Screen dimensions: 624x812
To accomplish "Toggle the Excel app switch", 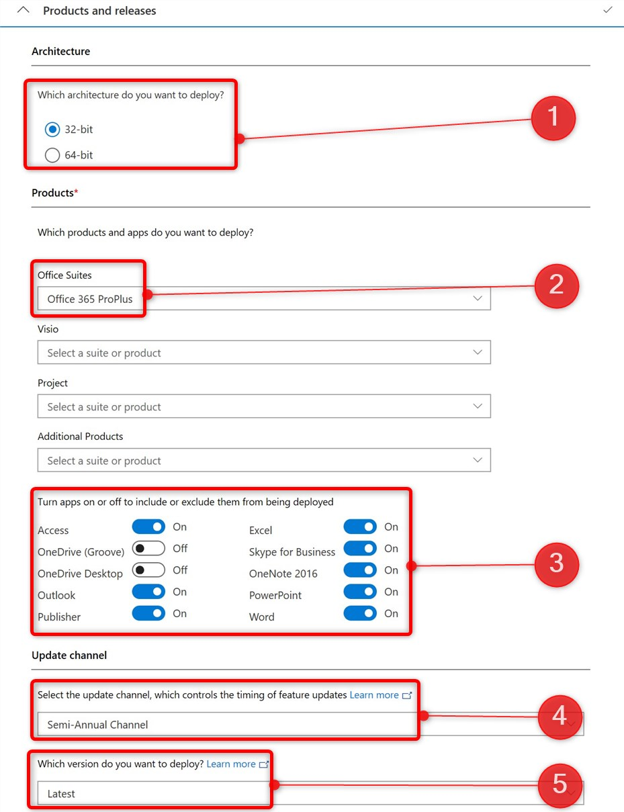I will [x=360, y=527].
